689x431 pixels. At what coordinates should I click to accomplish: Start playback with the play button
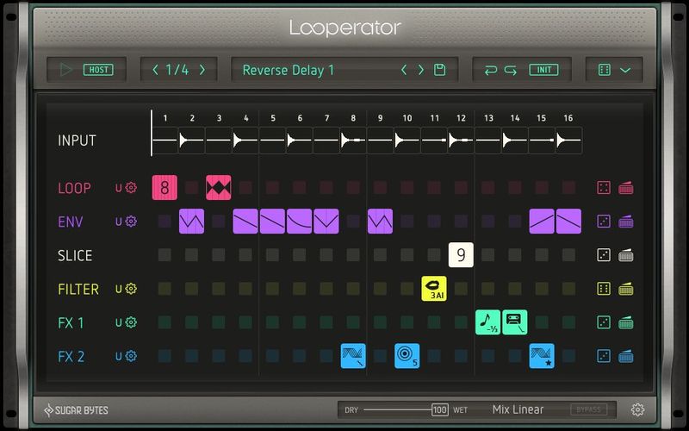(66, 70)
